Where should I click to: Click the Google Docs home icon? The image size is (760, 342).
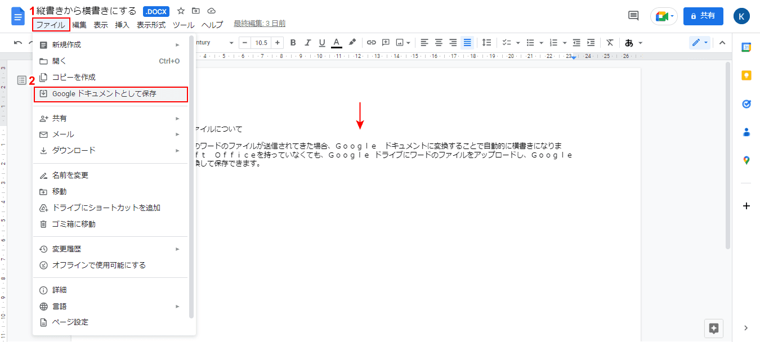click(18, 16)
